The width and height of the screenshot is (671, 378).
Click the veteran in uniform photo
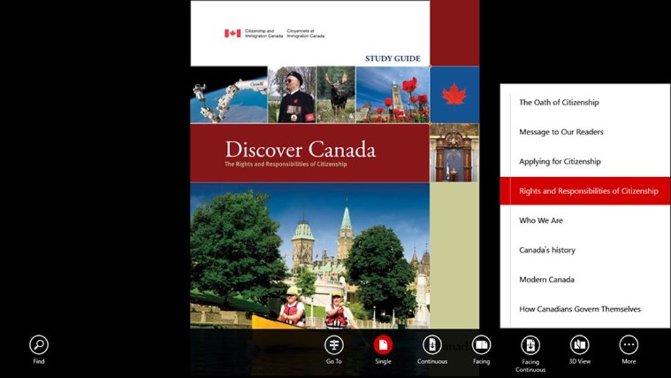pos(292,95)
